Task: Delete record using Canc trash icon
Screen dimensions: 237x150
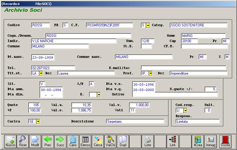Action: pyautogui.click(x=73, y=141)
